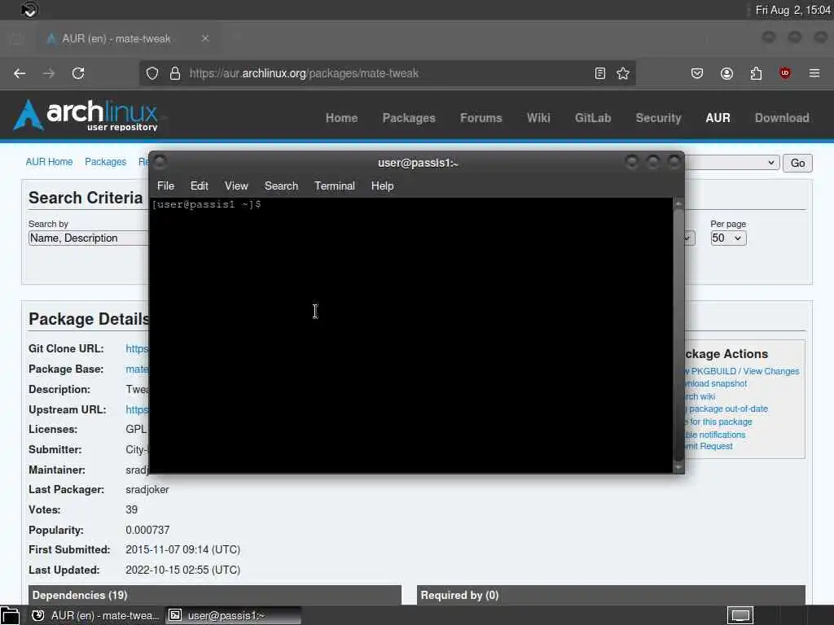Open the terminal View menu

point(236,186)
